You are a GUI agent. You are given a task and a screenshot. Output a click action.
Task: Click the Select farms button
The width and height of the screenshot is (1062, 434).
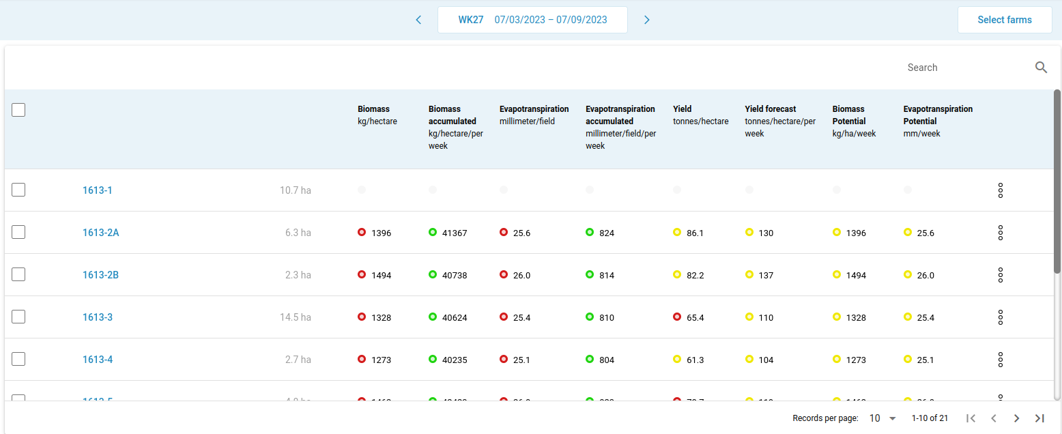pyautogui.click(x=1005, y=20)
